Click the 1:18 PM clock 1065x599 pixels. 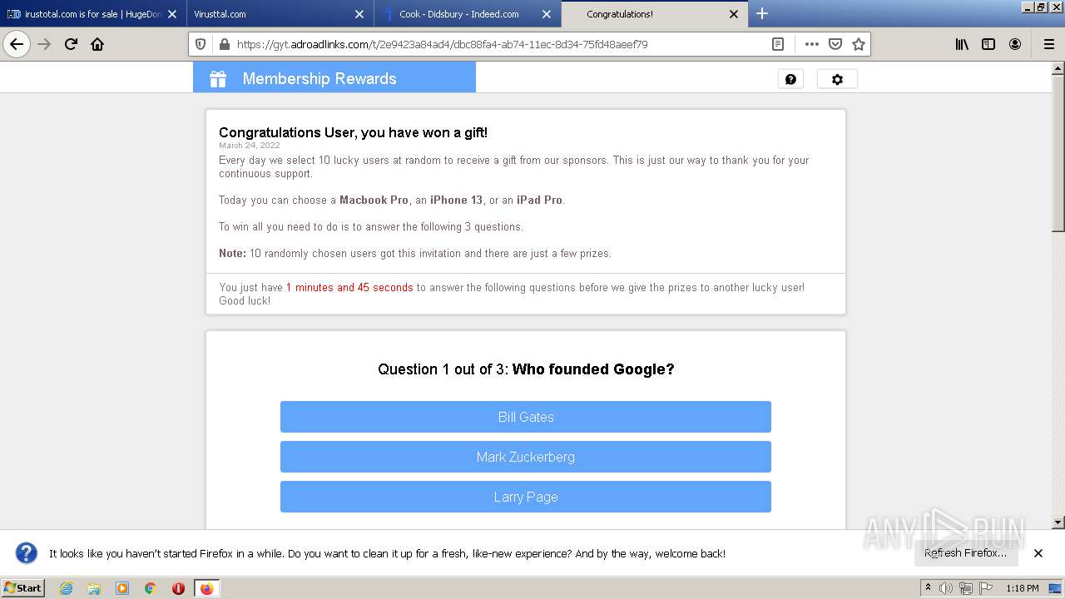pyautogui.click(x=1022, y=588)
